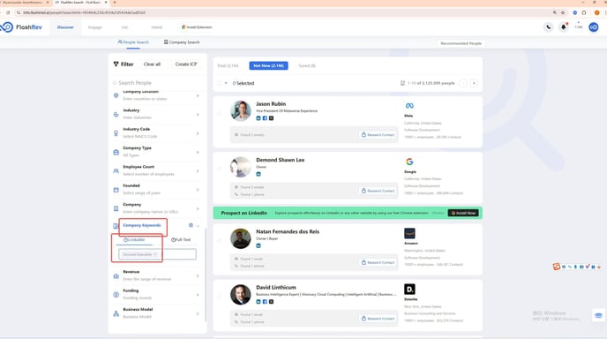Screen dimensions: 607x339
Task: Click Research Contact for Jason Rubin
Action: click(378, 135)
